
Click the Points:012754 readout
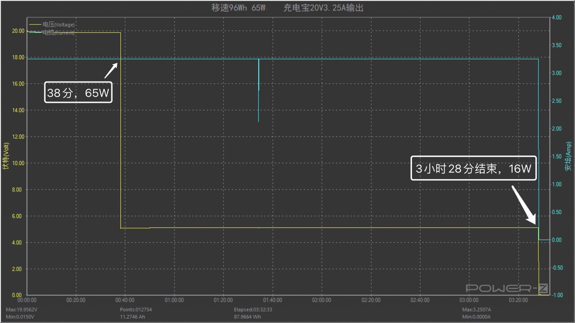pos(136,310)
